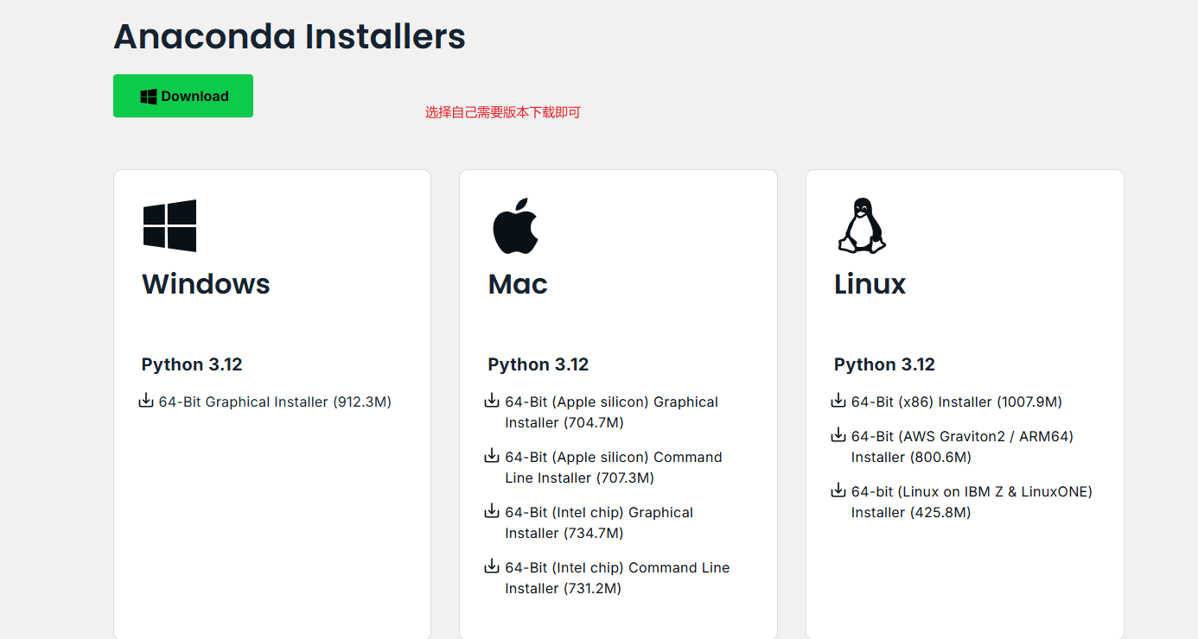The height and width of the screenshot is (639, 1198).
Task: Click download icon for Linux x86 Installer
Action: 838,401
